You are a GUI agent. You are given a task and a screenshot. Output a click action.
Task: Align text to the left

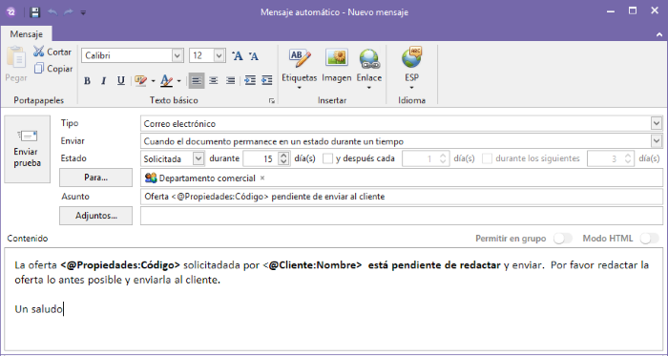point(197,80)
